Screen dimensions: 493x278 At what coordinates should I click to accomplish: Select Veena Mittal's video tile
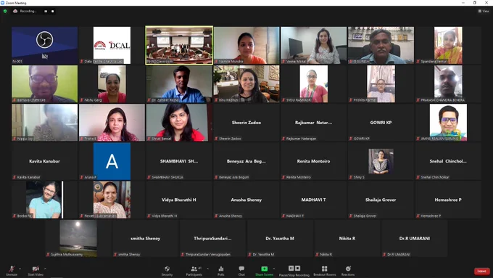click(x=314, y=45)
